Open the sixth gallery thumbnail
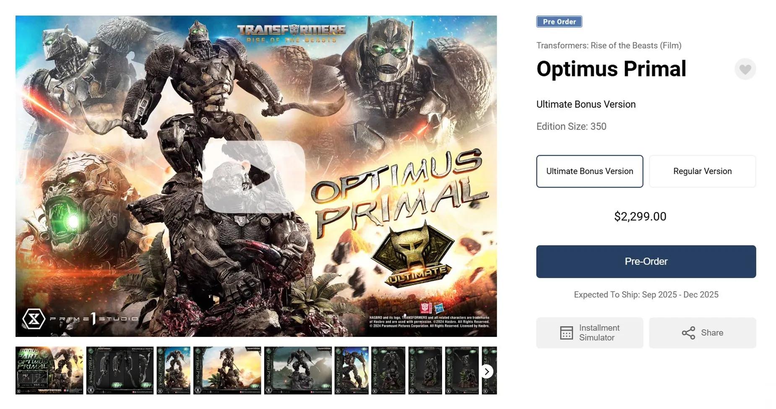This screenshot has height=409, width=776. point(352,370)
